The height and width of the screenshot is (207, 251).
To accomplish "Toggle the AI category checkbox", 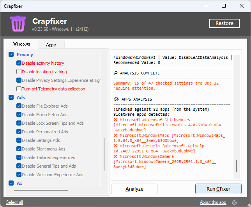I will [11, 183].
